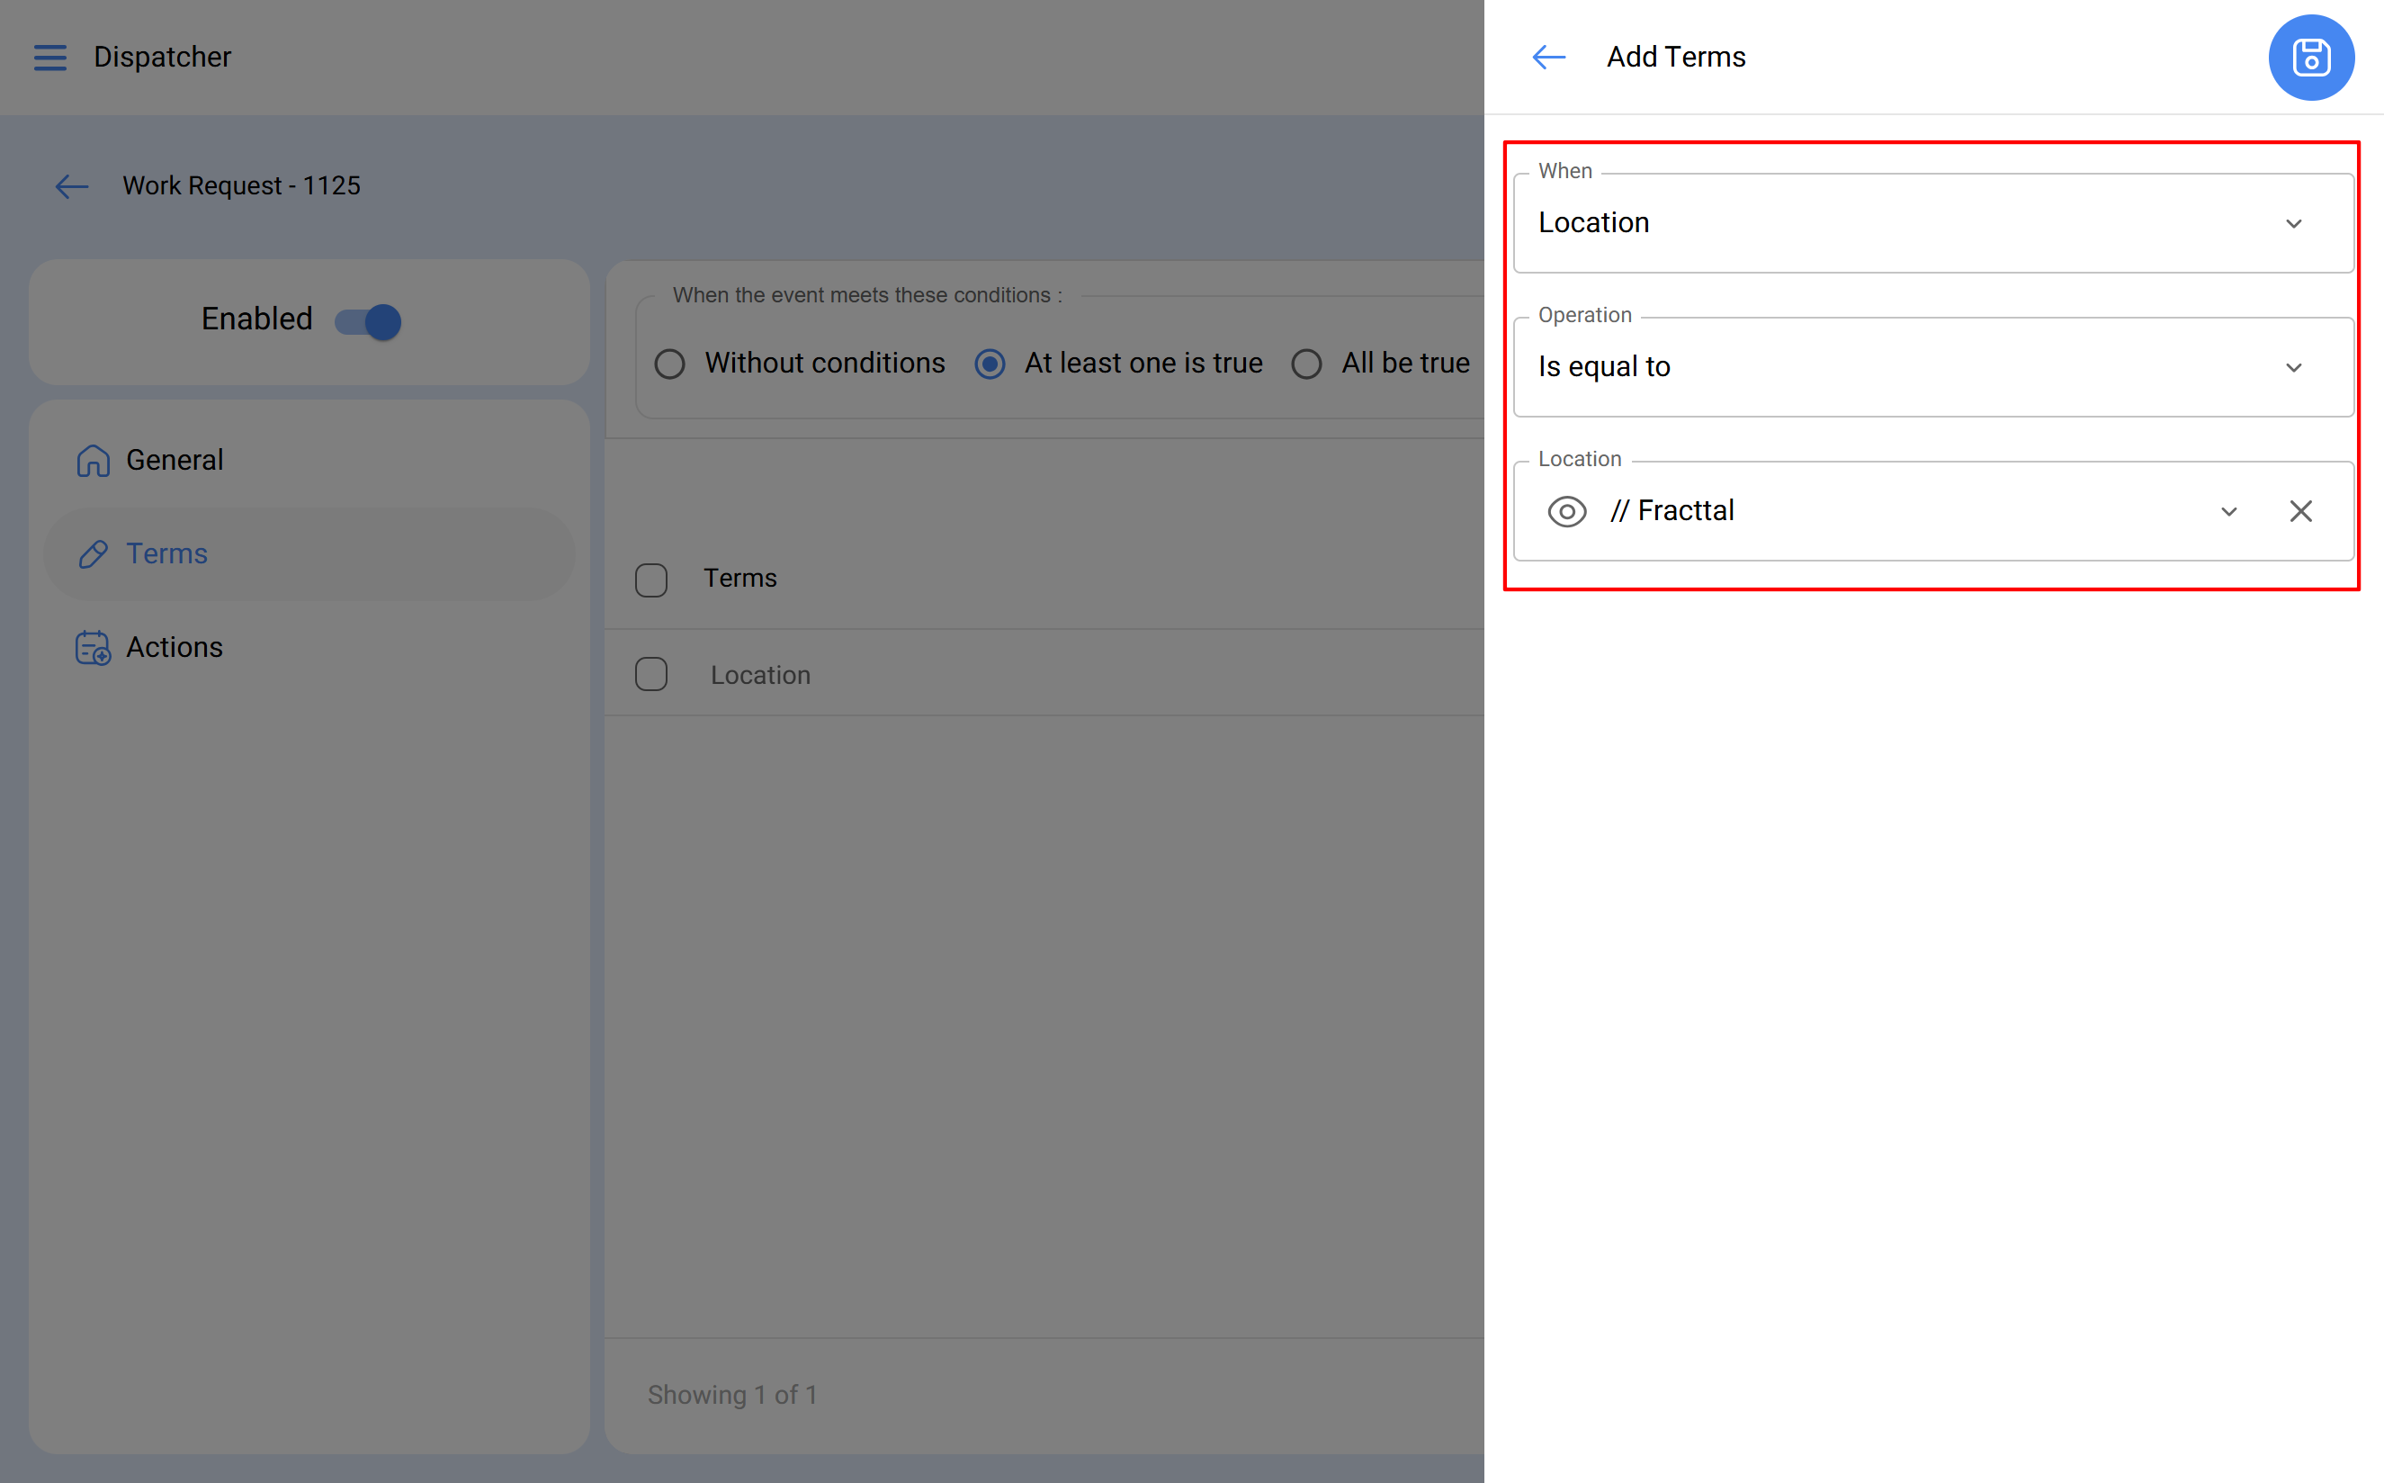Select the All be true option
Image resolution: width=2384 pixels, height=1483 pixels.
(x=1306, y=364)
